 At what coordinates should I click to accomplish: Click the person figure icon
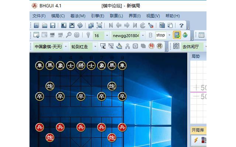click(127, 46)
